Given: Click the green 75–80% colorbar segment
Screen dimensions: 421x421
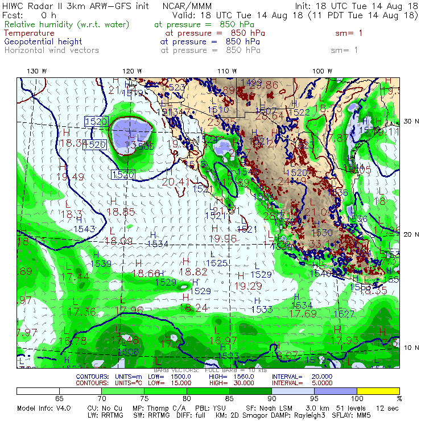Looking at the screenshot, I should [166, 391].
